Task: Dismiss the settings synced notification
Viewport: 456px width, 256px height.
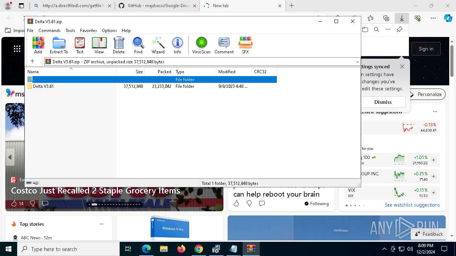Action: click(x=383, y=102)
